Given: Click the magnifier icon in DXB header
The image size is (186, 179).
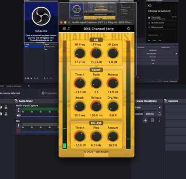Looking at the screenshot, I should point(69,28).
